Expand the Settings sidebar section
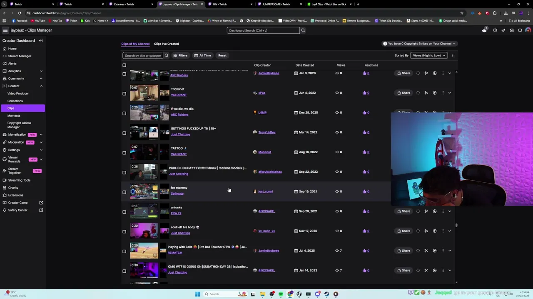The width and height of the screenshot is (533, 299). tap(41, 150)
